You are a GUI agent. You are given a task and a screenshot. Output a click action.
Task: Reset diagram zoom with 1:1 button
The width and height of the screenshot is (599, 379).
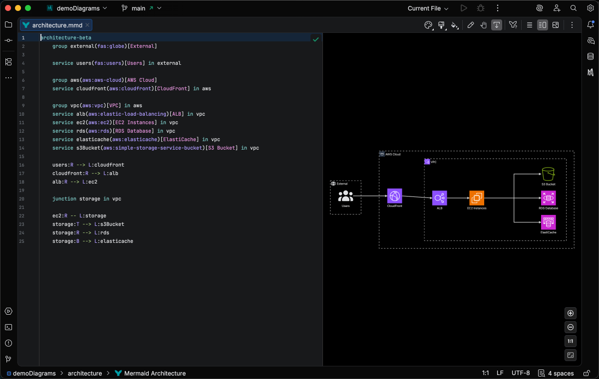pos(571,341)
